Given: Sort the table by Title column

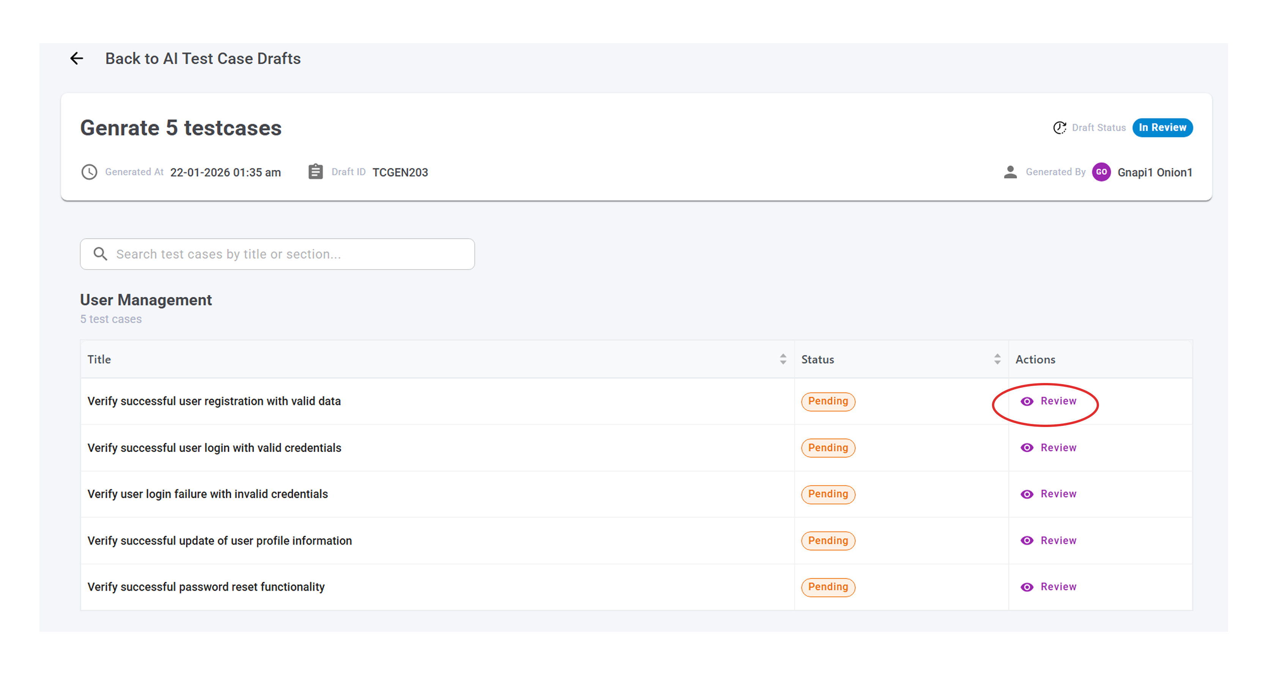Looking at the screenshot, I should [x=783, y=359].
